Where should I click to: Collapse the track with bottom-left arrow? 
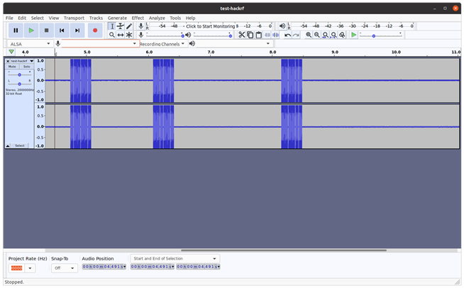pos(8,145)
